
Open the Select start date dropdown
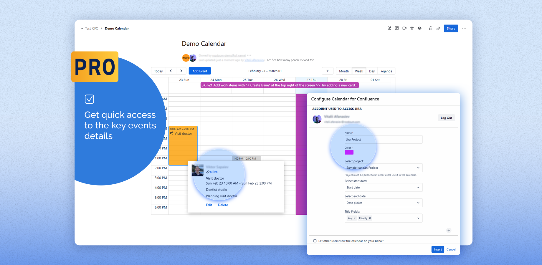(384, 188)
